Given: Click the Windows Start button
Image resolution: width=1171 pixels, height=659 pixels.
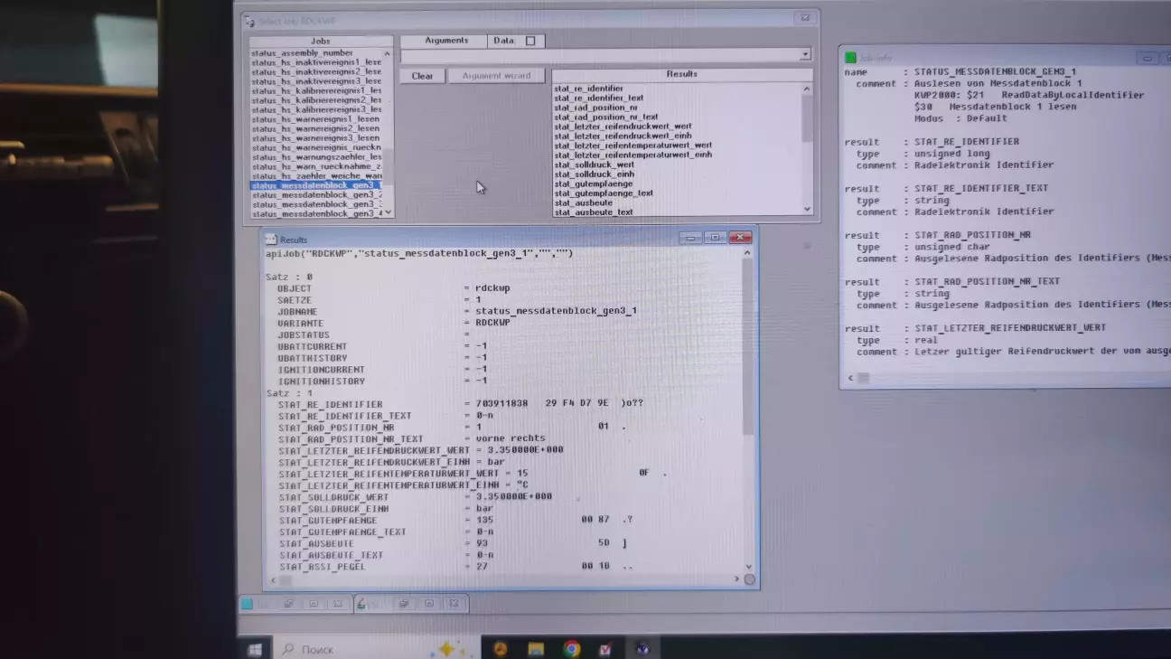Looking at the screenshot, I should click(255, 649).
